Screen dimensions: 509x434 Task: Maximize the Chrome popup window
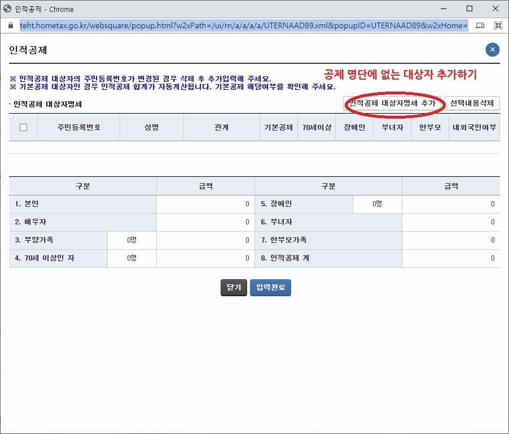469,9
